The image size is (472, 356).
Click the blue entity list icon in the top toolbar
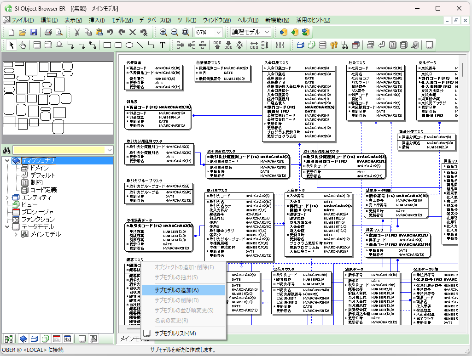[300, 45]
